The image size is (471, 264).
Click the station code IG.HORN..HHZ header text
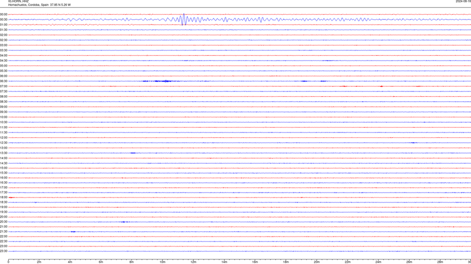18,1
